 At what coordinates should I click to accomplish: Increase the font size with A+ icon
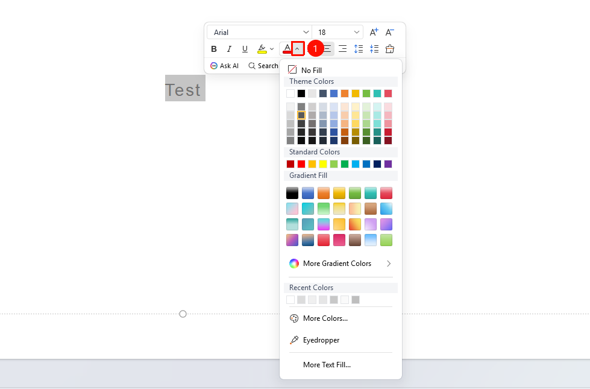coord(374,33)
